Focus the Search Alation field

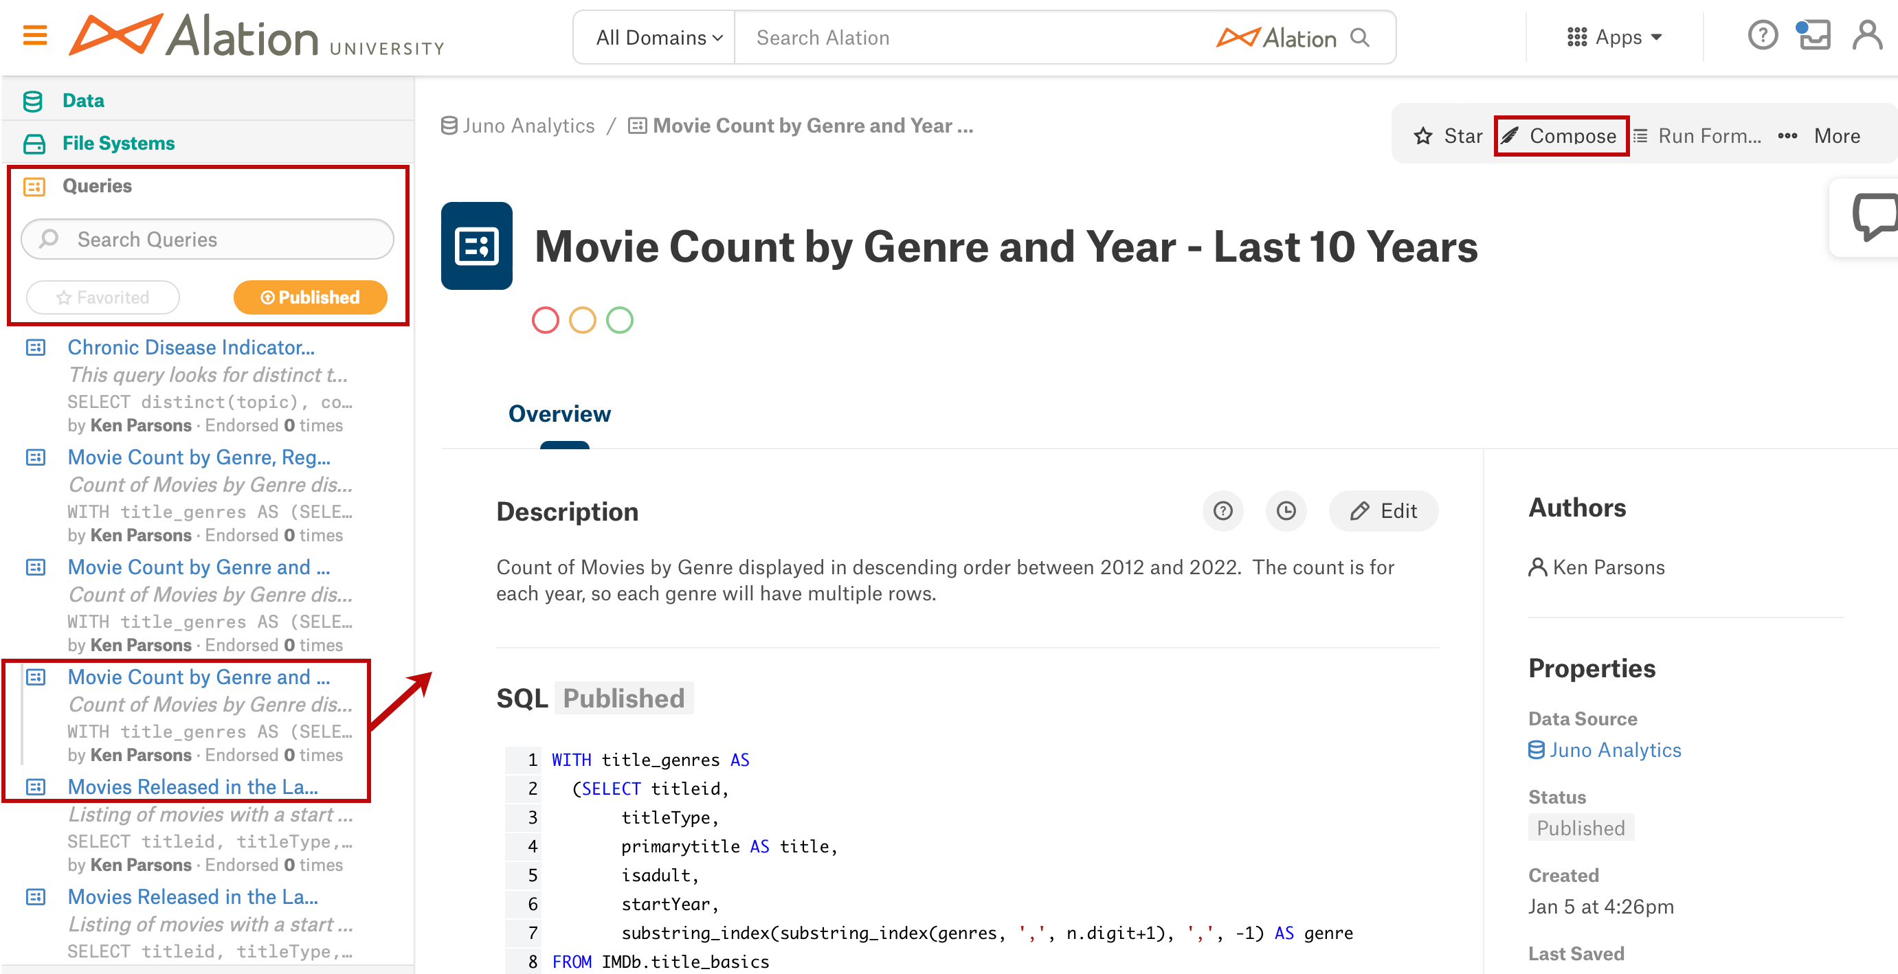pyautogui.click(x=972, y=38)
